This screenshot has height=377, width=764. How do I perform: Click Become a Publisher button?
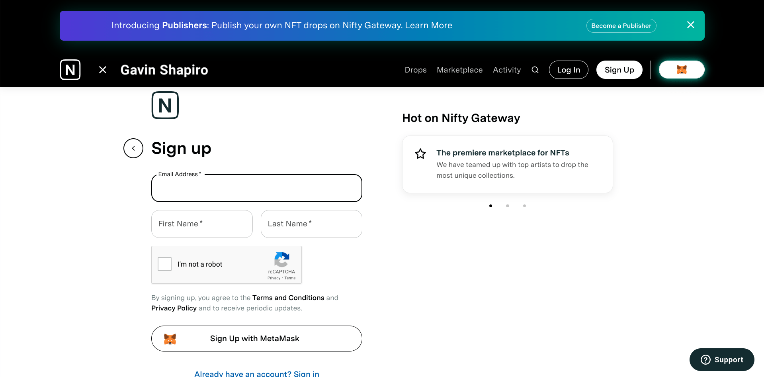(621, 26)
